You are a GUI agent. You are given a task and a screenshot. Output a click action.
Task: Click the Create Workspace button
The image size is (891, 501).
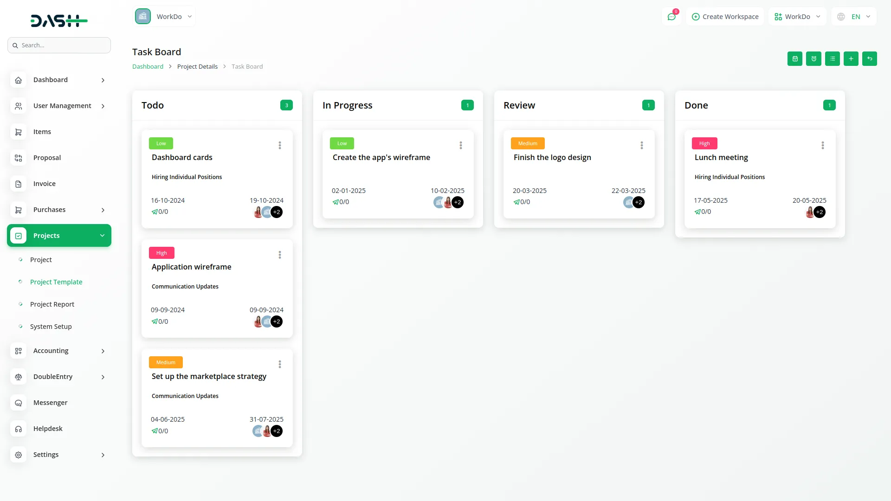(x=724, y=17)
